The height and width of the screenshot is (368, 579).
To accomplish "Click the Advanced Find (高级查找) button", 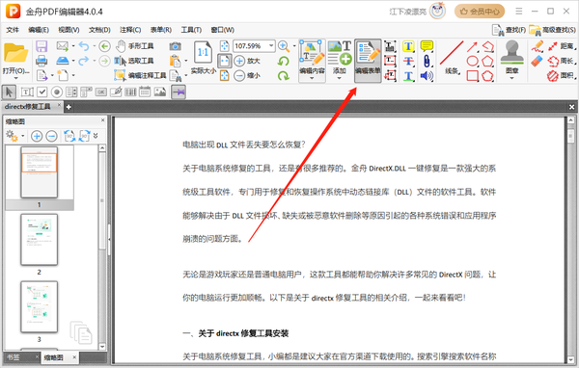I will pos(552,30).
